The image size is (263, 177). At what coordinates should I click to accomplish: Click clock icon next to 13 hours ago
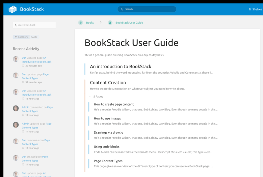click(x=23, y=99)
